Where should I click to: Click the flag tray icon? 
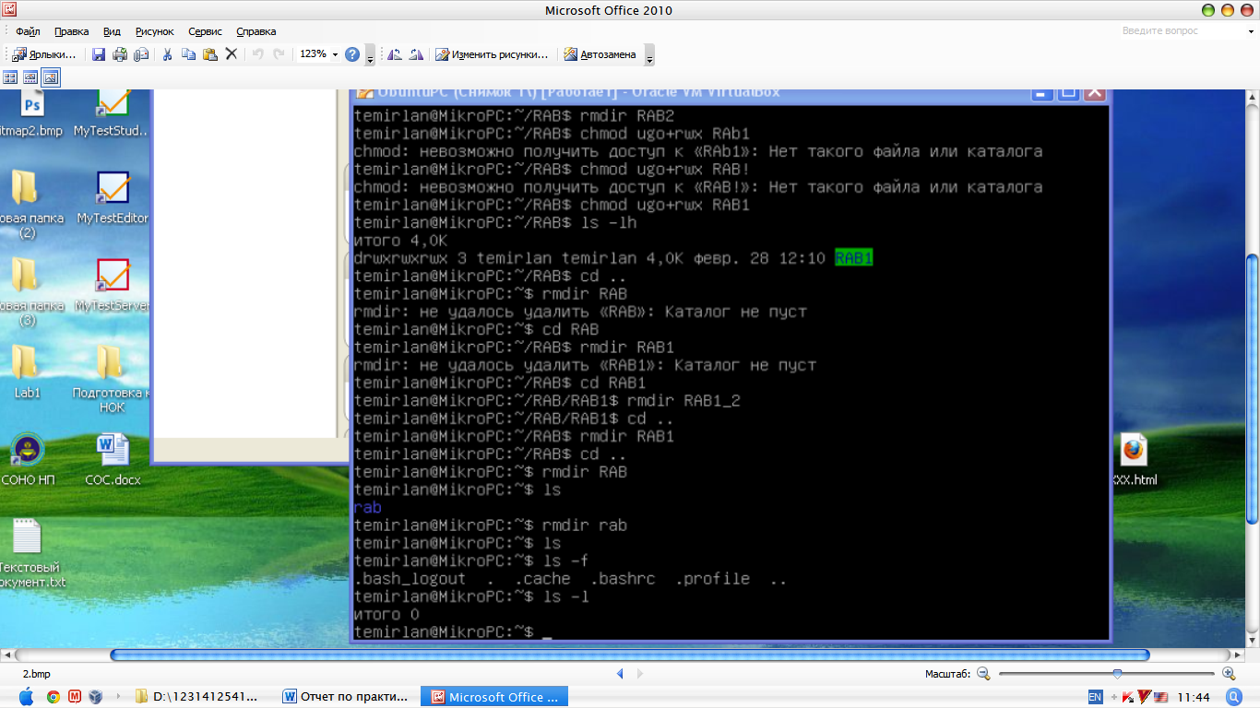coord(1161,697)
